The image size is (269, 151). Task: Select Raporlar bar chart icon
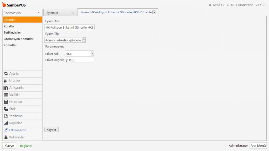6,123
